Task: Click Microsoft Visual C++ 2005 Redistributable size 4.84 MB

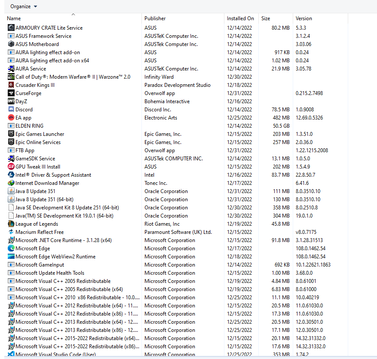Action: point(281,281)
